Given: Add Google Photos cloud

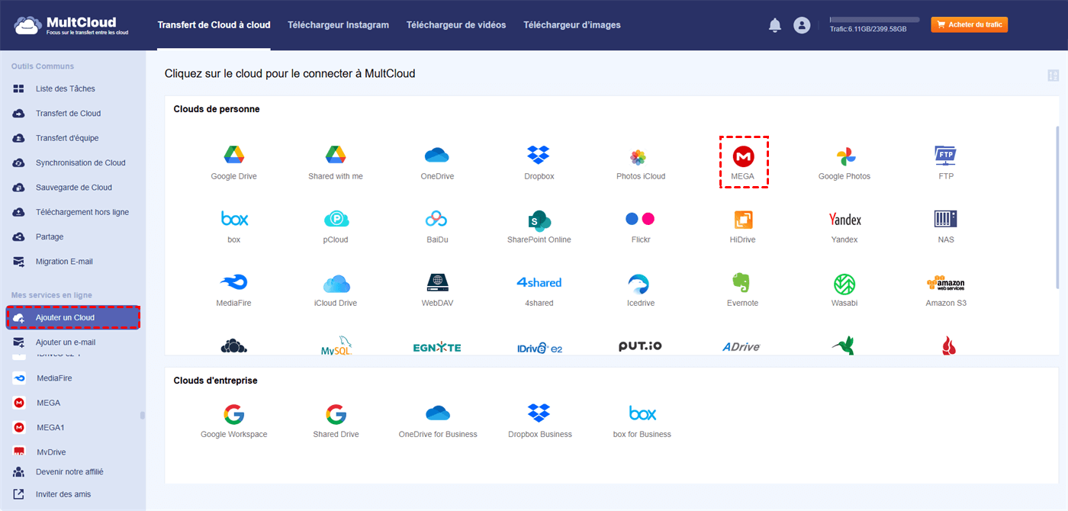Looking at the screenshot, I should pyautogui.click(x=844, y=162).
